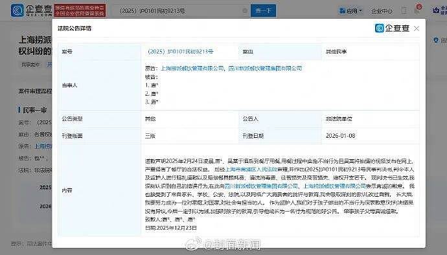Viewport: 447px width, 255px height.
Task: Clear the search box with the X icon
Action: pyautogui.click(x=245, y=11)
